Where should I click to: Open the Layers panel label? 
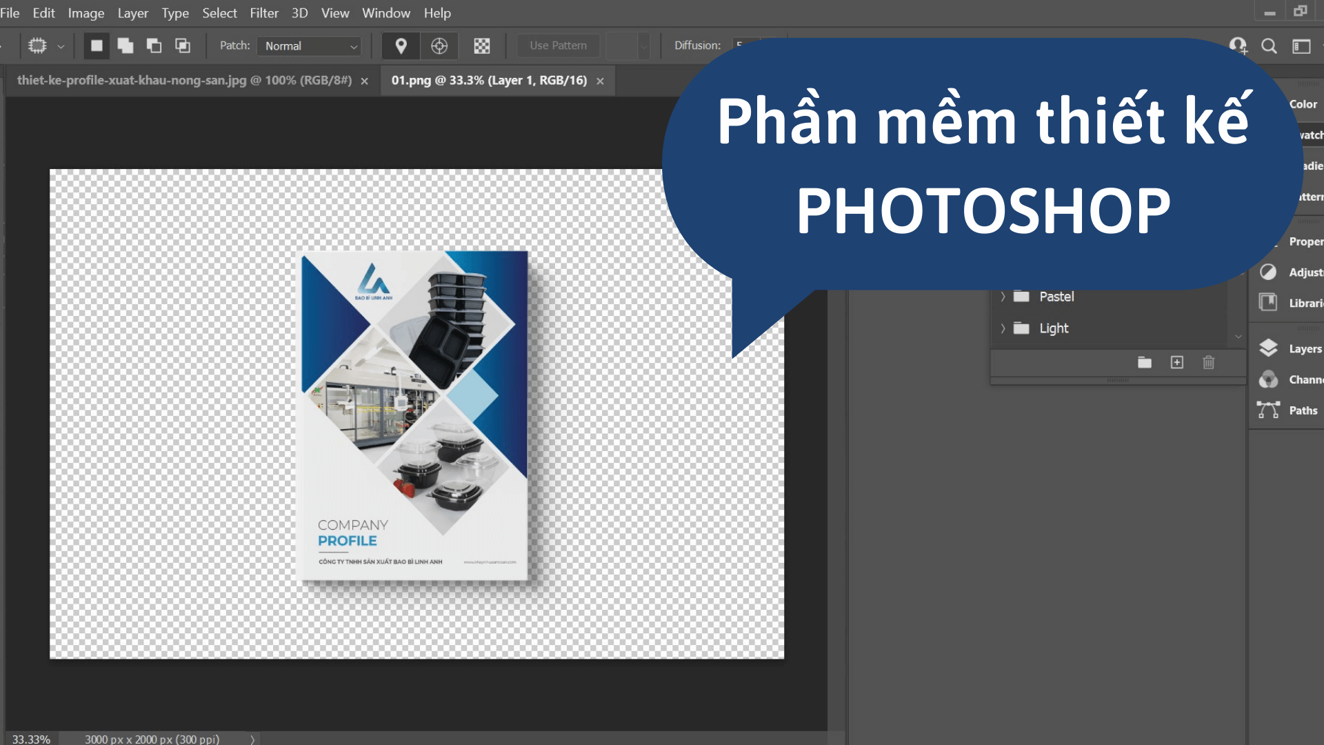[1305, 349]
